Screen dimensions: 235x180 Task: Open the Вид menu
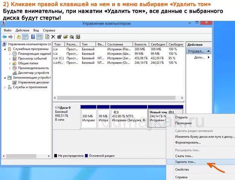(36, 30)
